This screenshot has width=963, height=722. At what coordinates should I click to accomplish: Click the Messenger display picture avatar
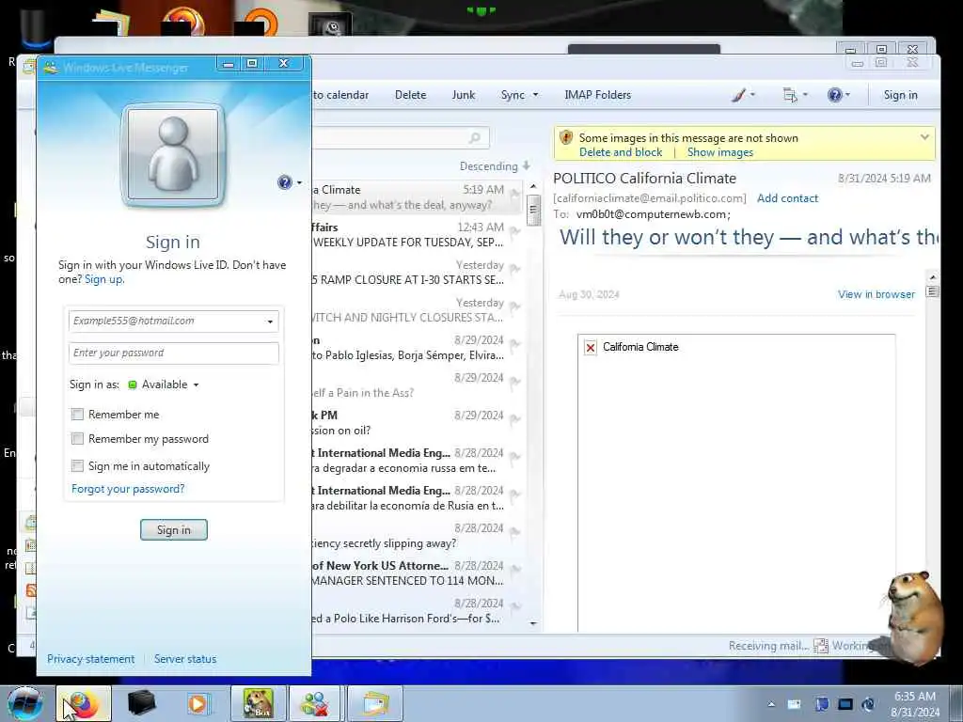[173, 155]
